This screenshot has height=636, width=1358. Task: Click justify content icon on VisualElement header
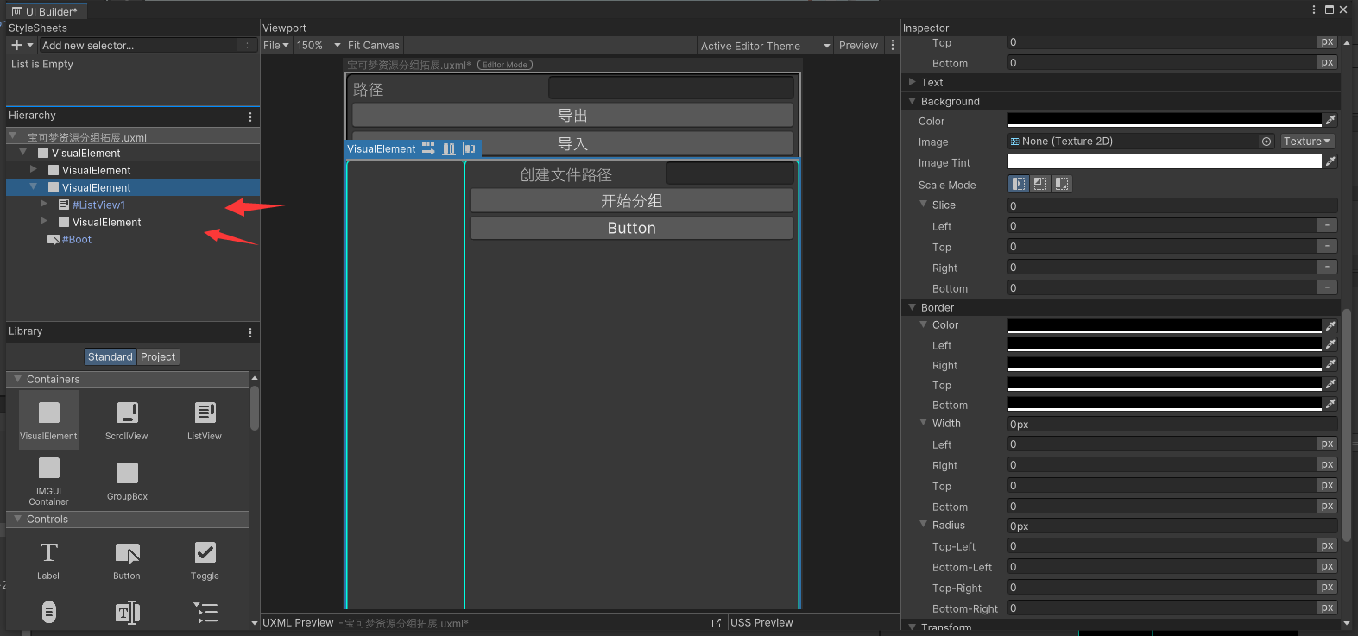pos(470,148)
